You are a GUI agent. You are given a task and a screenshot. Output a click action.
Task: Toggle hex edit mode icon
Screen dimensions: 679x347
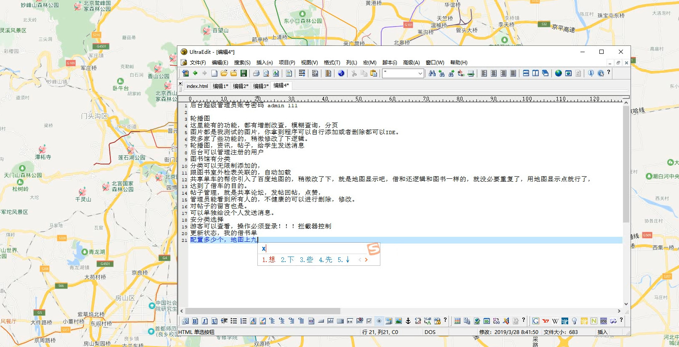tap(315, 73)
